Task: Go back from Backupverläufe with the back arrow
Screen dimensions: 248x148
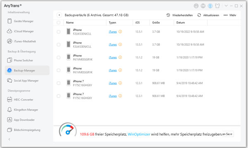Action: pos(59,15)
